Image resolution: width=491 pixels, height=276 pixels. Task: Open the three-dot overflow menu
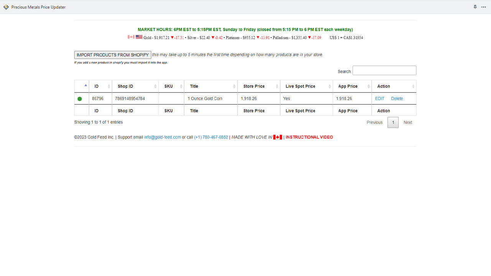coord(484,7)
